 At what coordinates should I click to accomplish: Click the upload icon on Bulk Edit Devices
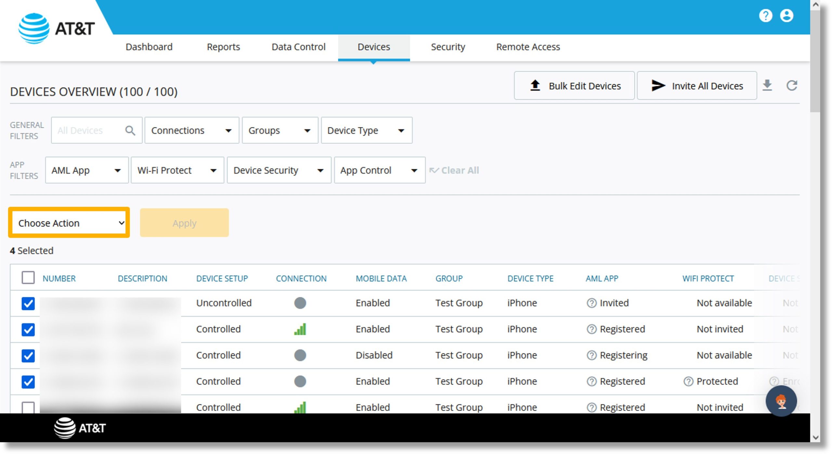pos(535,85)
